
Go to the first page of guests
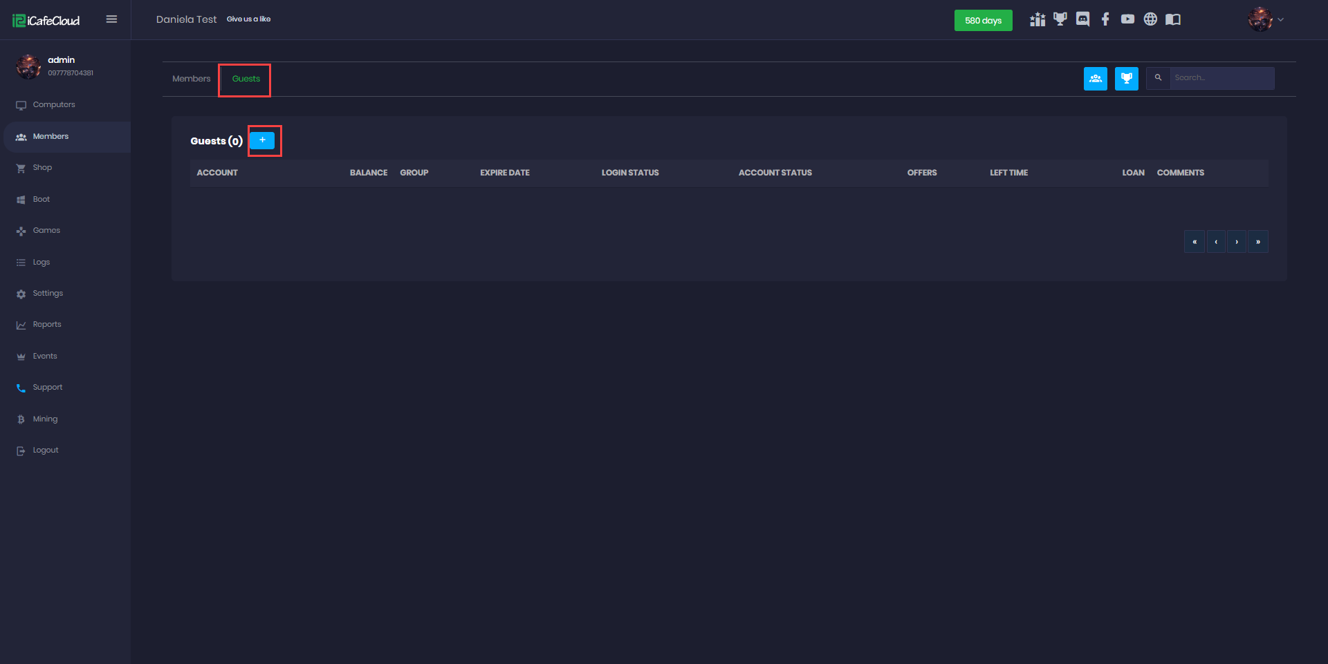[1195, 242]
